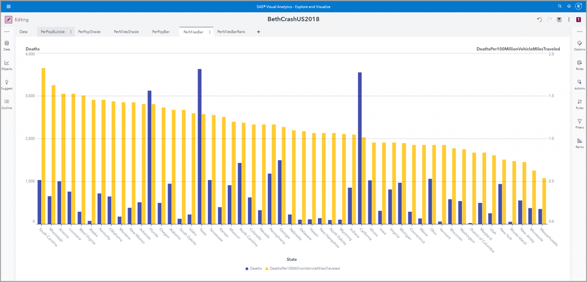Save the report with disk icon
Image resolution: width=587 pixels, height=282 pixels.
pos(559,19)
